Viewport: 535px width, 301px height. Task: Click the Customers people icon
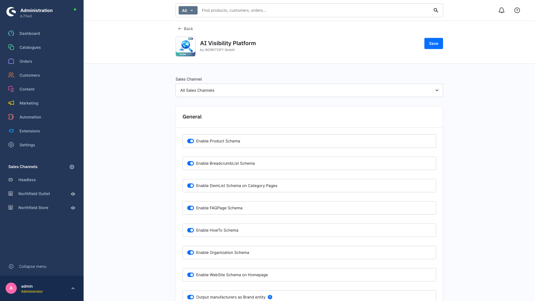click(11, 75)
